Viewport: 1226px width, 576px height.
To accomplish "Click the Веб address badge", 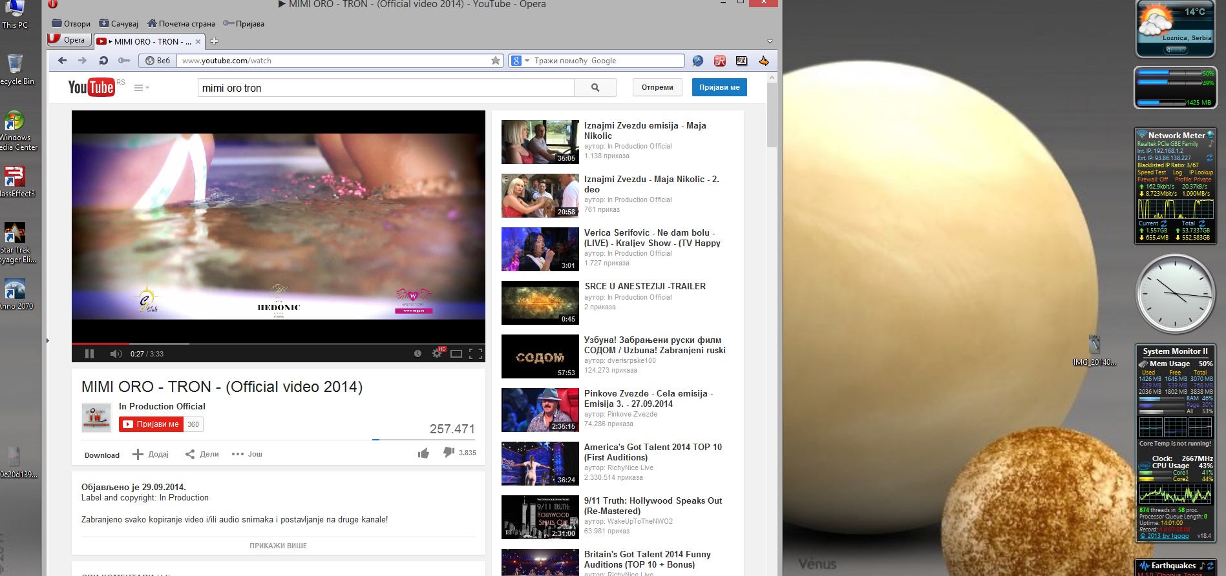I will click(158, 61).
